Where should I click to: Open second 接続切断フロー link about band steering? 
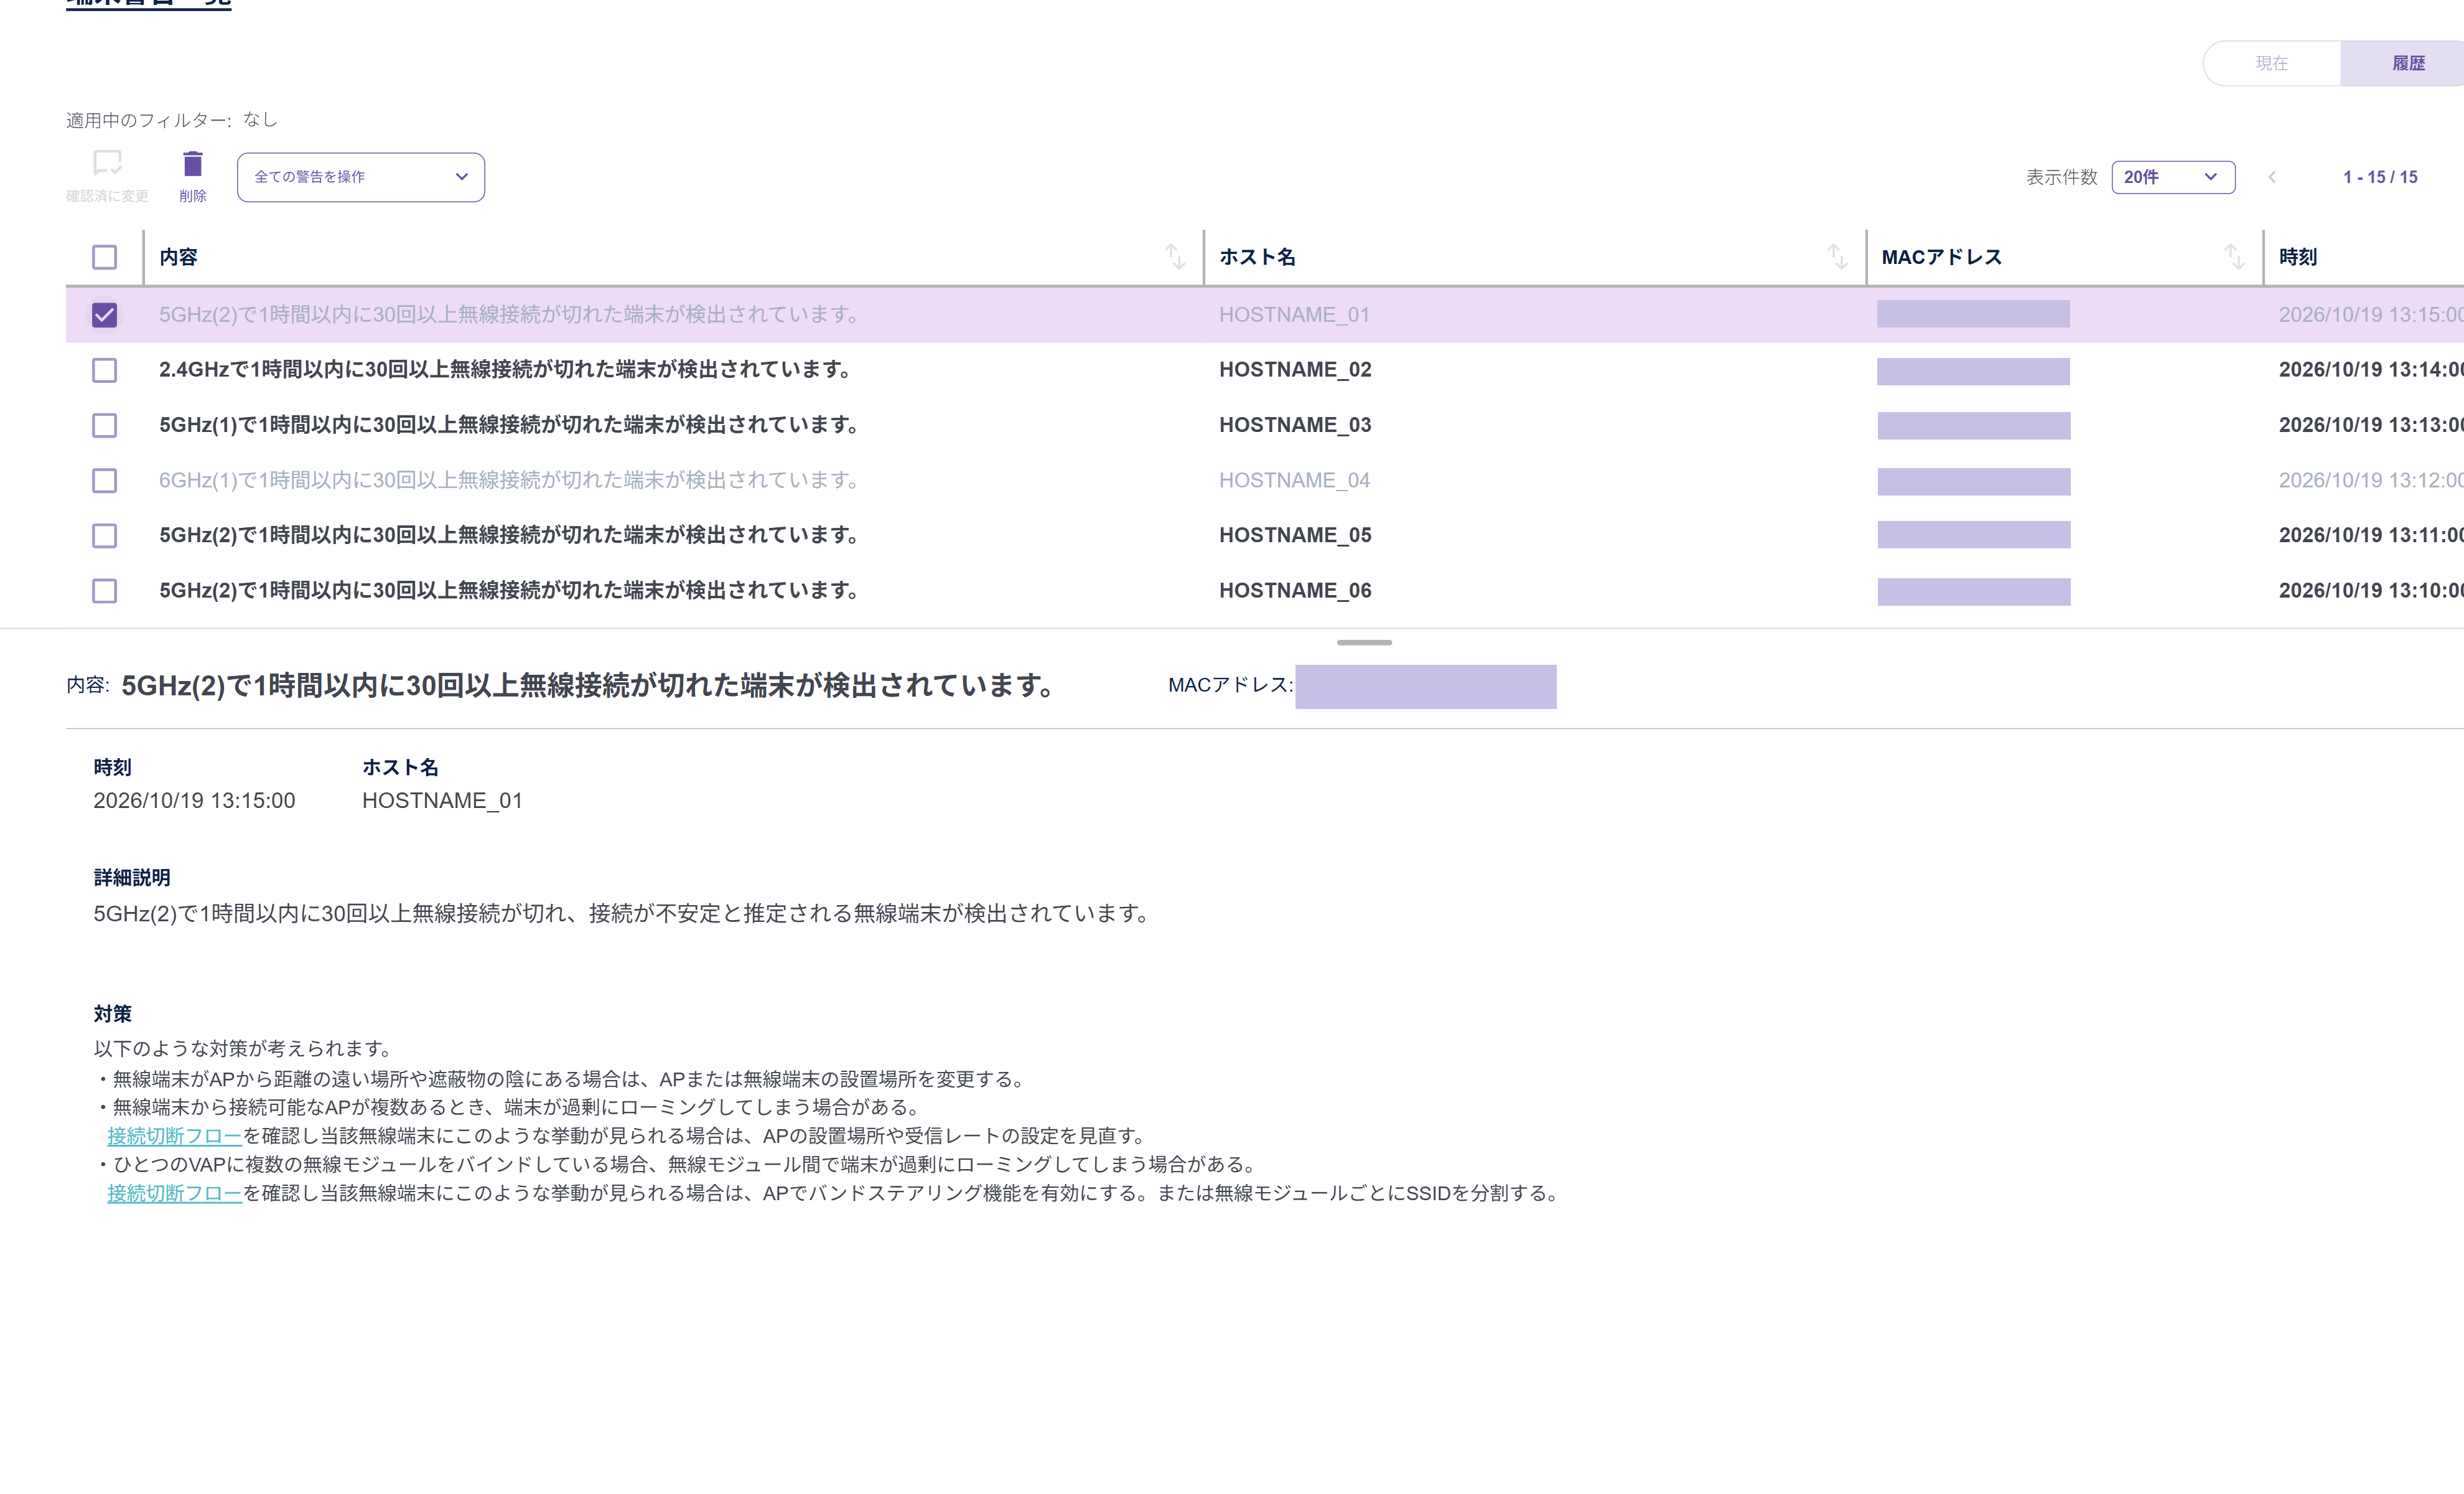pos(174,1193)
